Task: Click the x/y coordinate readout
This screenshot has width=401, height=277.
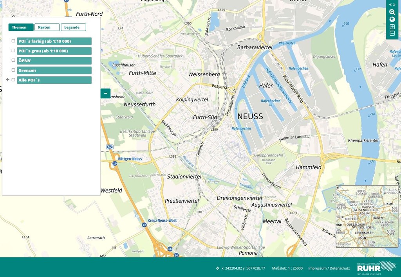Action: point(243,268)
